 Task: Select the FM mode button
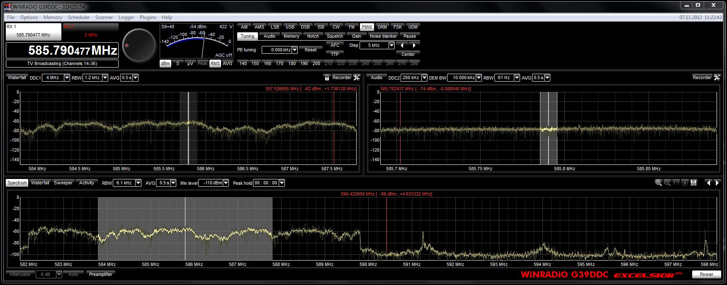[x=351, y=27]
